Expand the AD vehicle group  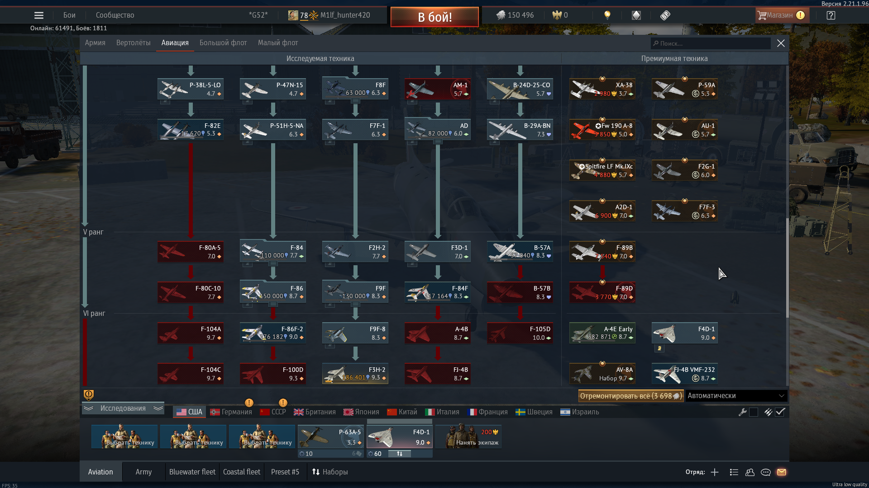click(x=438, y=142)
